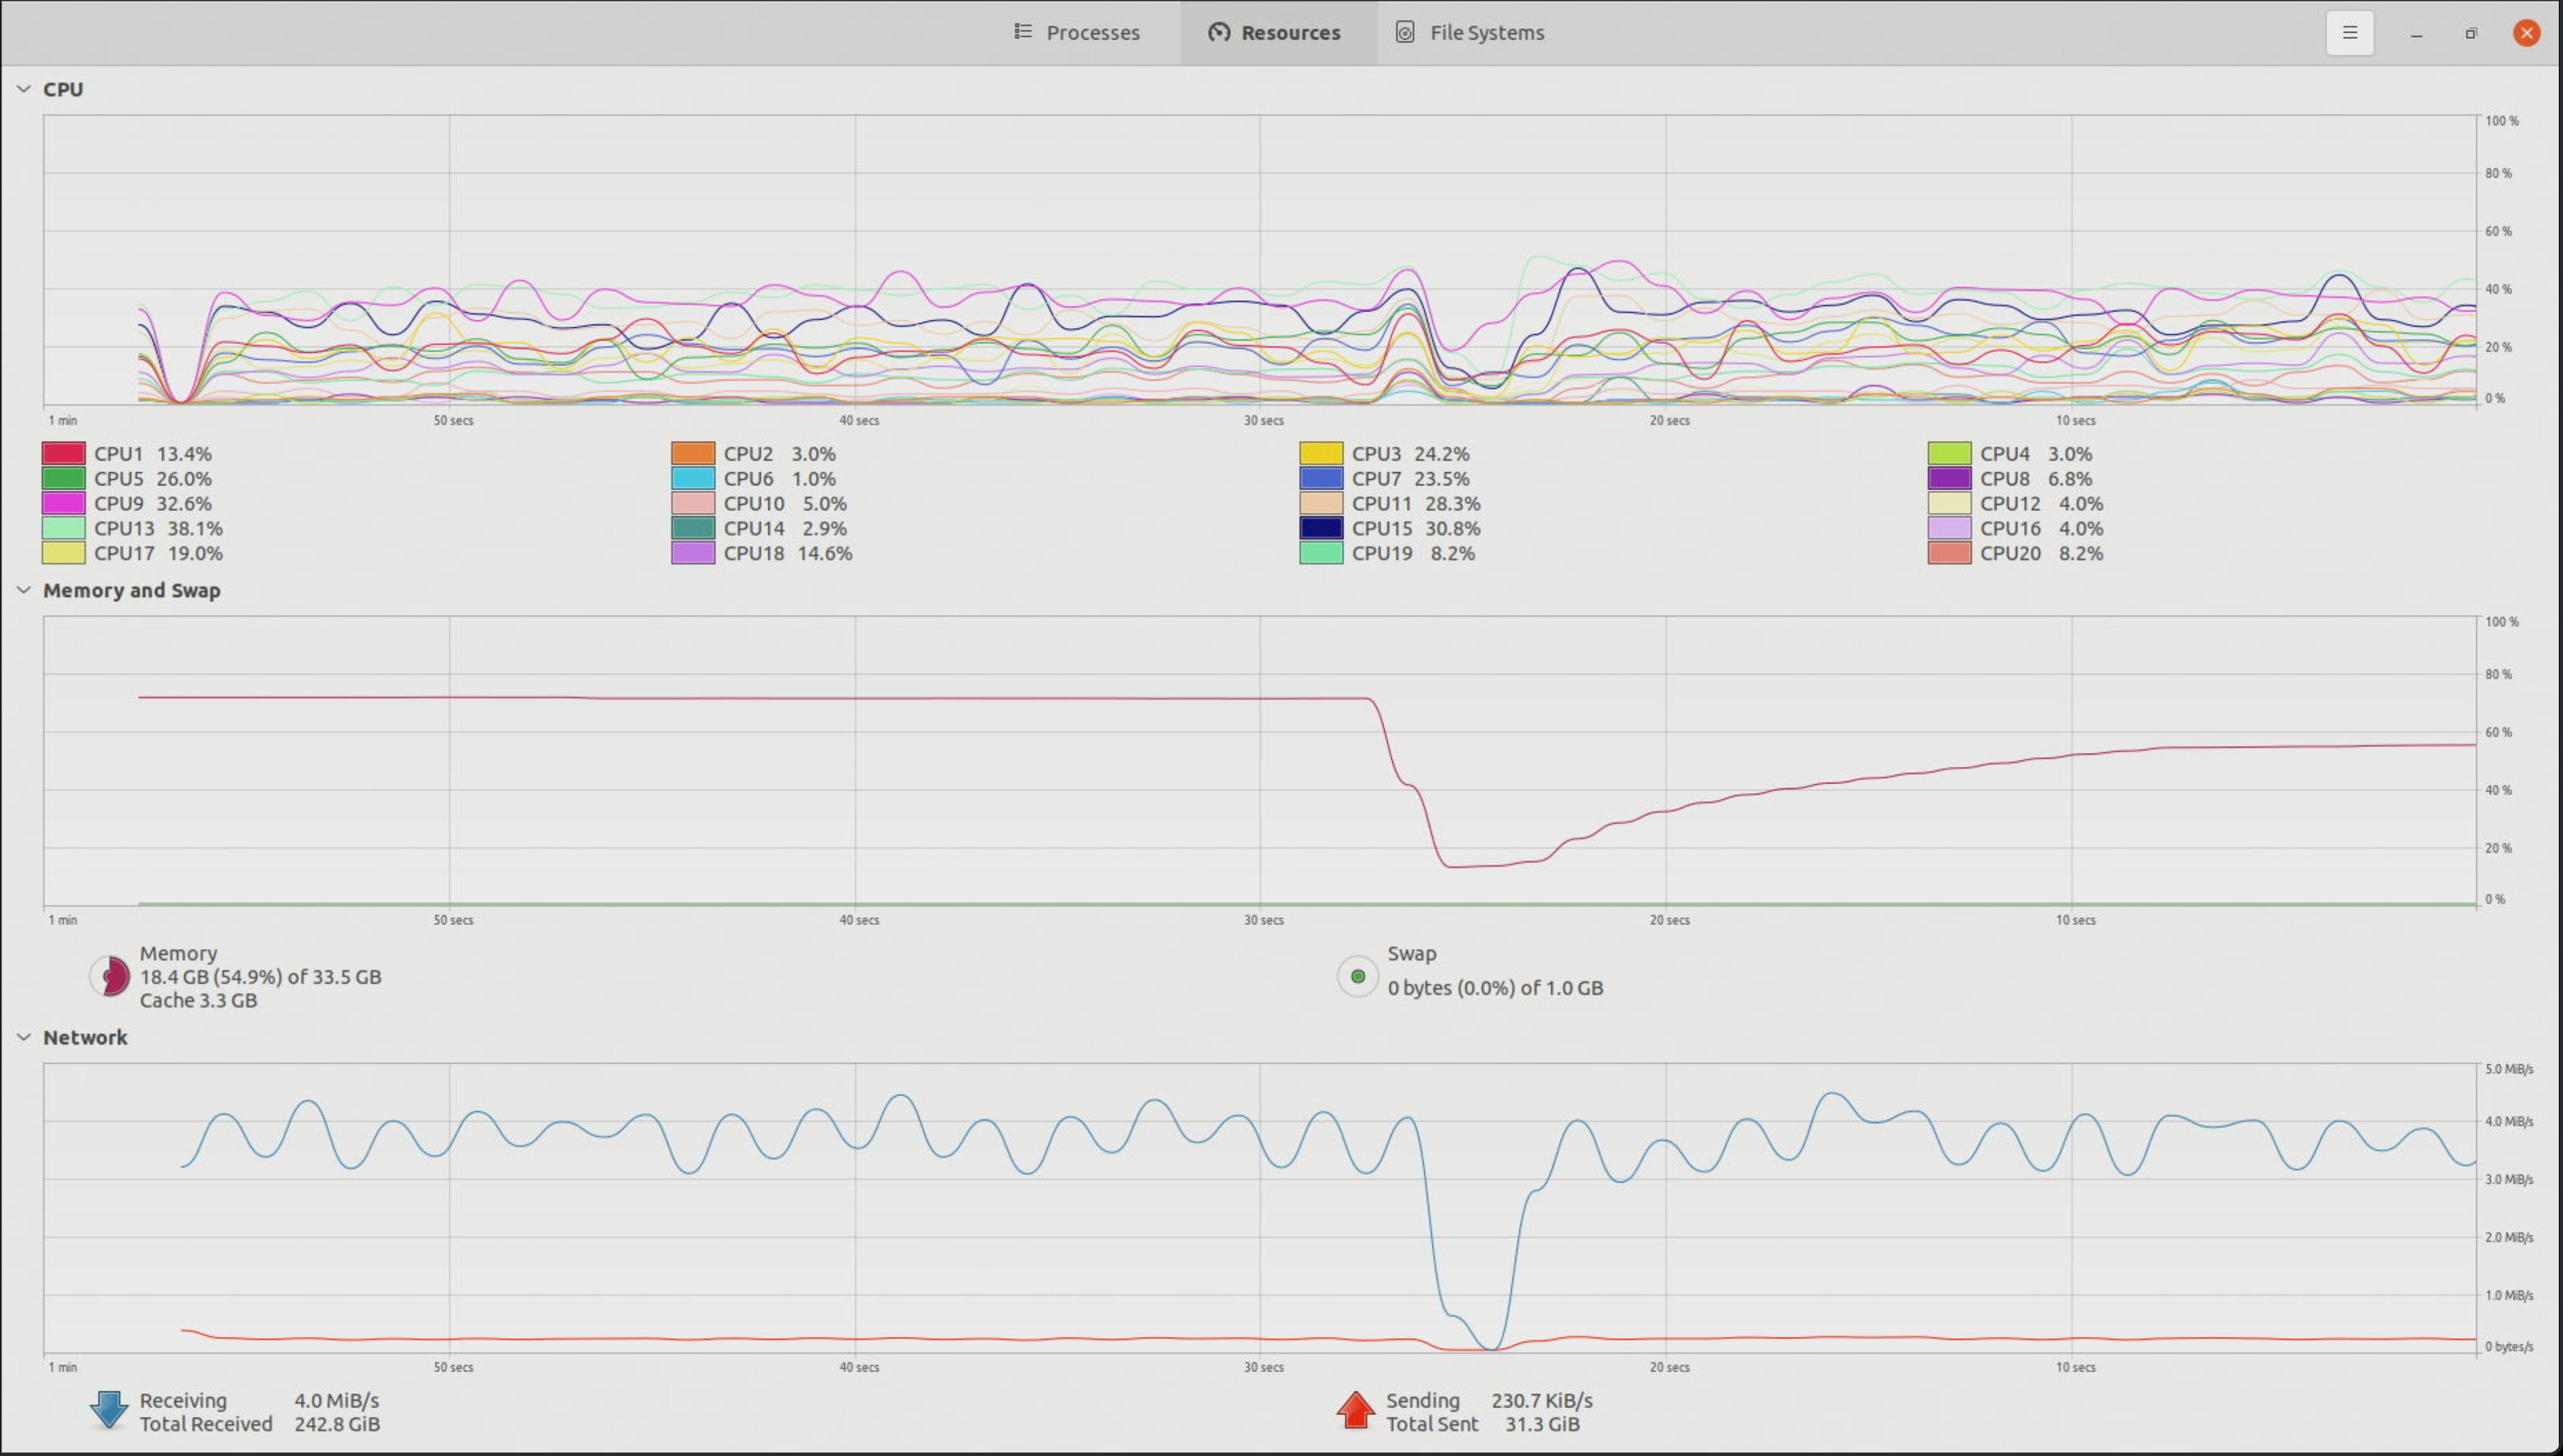
Task: Click the File Systems tab disk icon
Action: click(x=1405, y=32)
